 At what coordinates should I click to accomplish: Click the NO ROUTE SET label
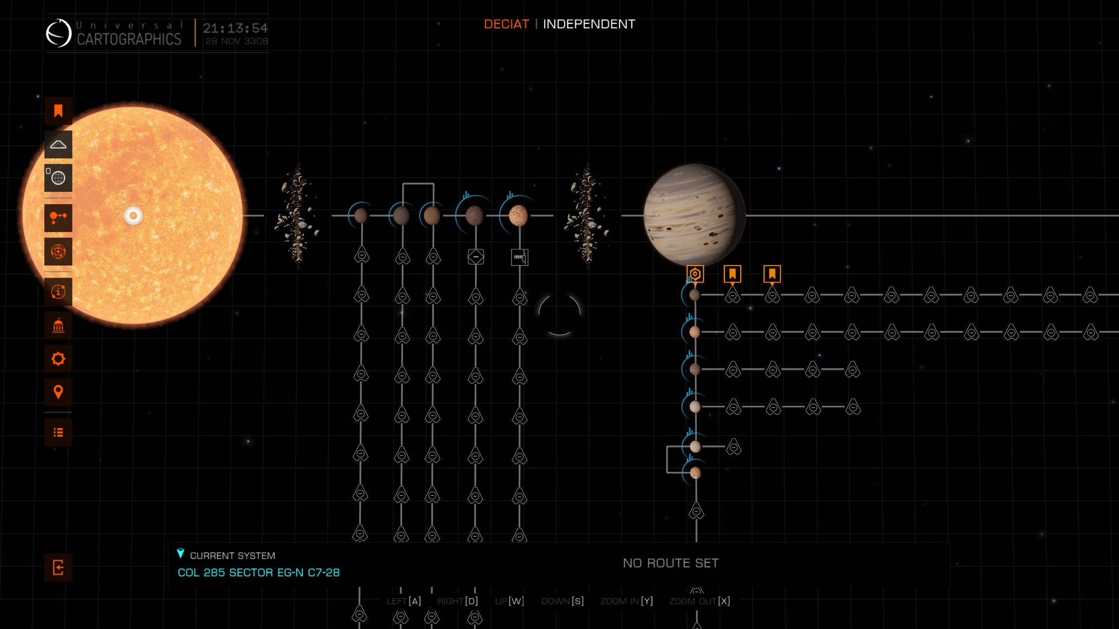point(671,563)
